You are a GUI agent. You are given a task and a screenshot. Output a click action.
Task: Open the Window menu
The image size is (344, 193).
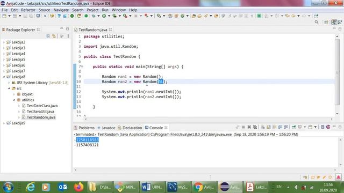(119, 10)
